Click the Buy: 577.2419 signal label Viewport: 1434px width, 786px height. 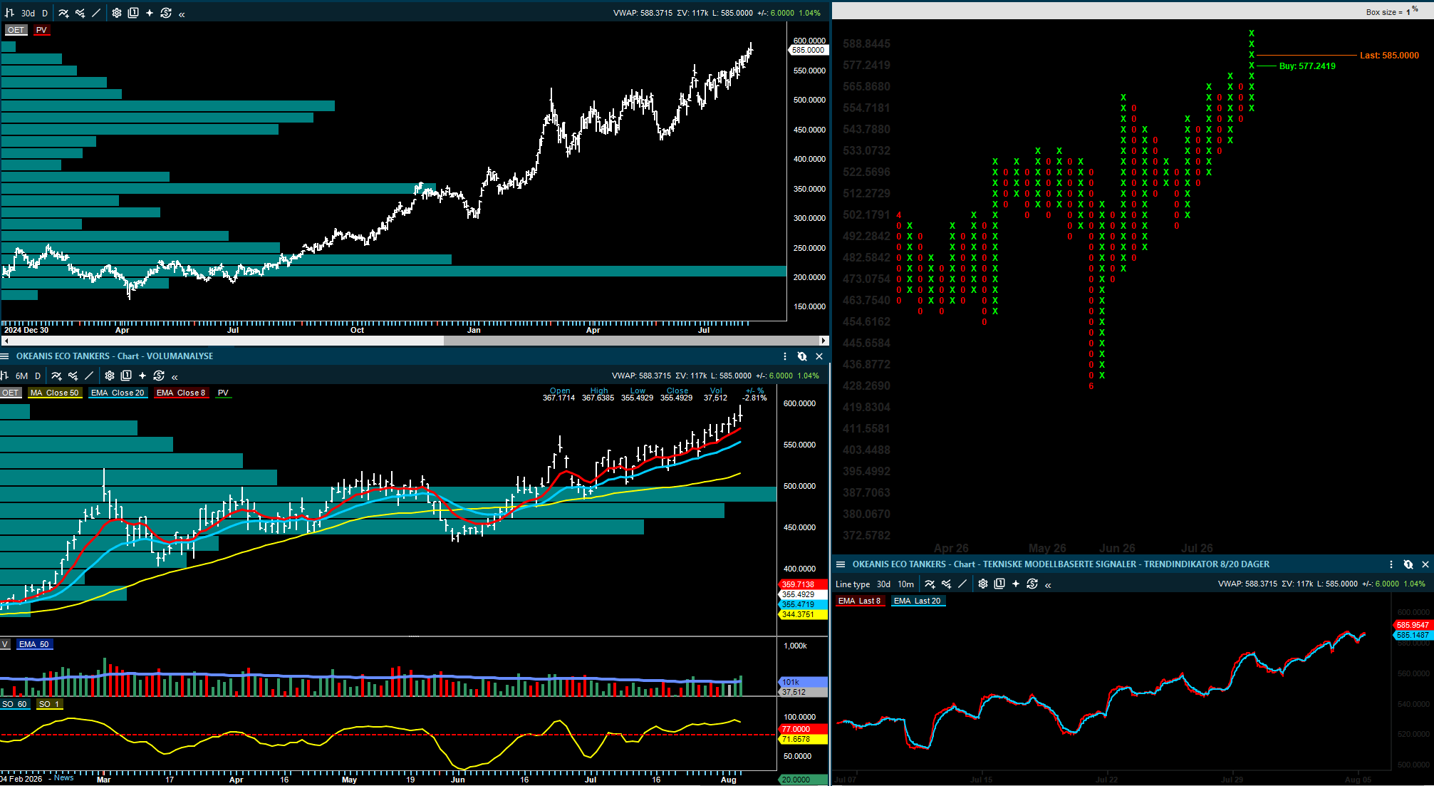[x=1307, y=66]
